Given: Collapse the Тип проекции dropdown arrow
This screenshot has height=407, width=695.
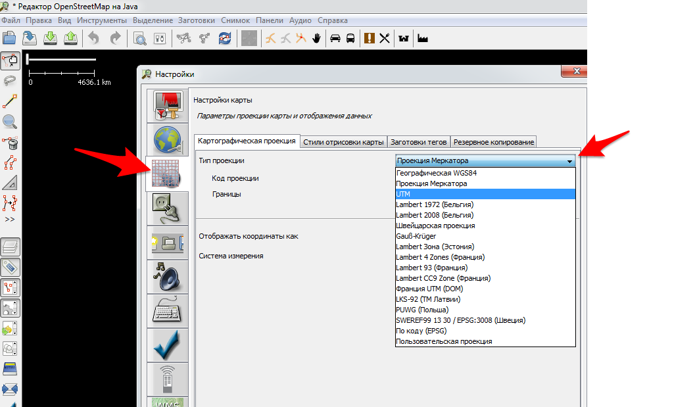Looking at the screenshot, I should [x=569, y=161].
